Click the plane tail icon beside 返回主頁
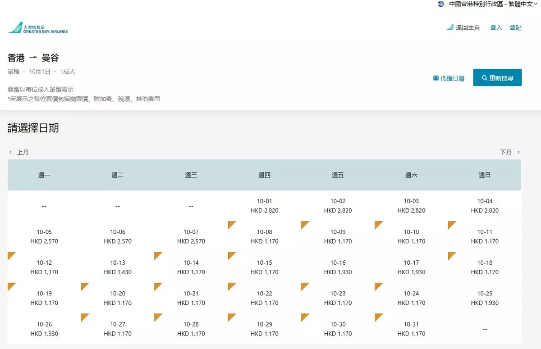The image size is (541, 349). tap(449, 27)
